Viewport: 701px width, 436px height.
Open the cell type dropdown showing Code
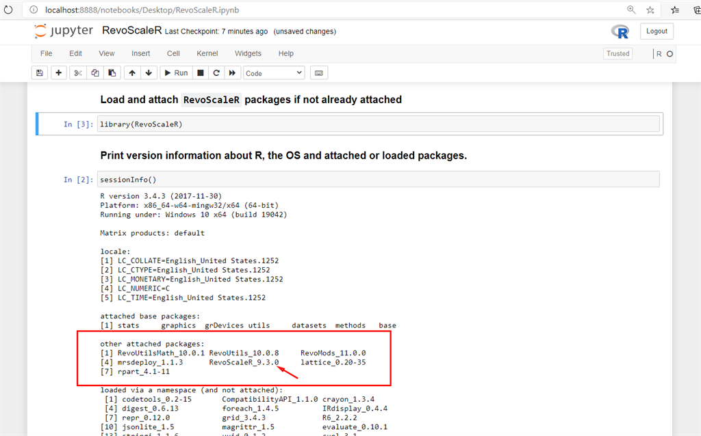273,72
